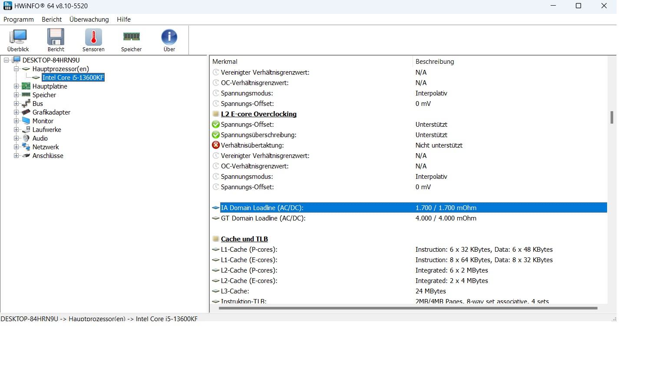Click value 4.000 / 4.000 mOhm
Screen dimensions: 667x375
[x=446, y=218]
